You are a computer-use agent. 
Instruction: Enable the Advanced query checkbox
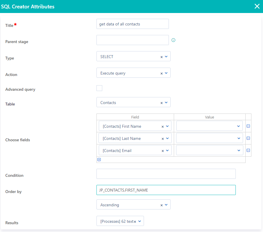[99, 88]
